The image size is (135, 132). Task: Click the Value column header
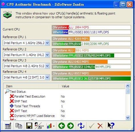point(92,86)
